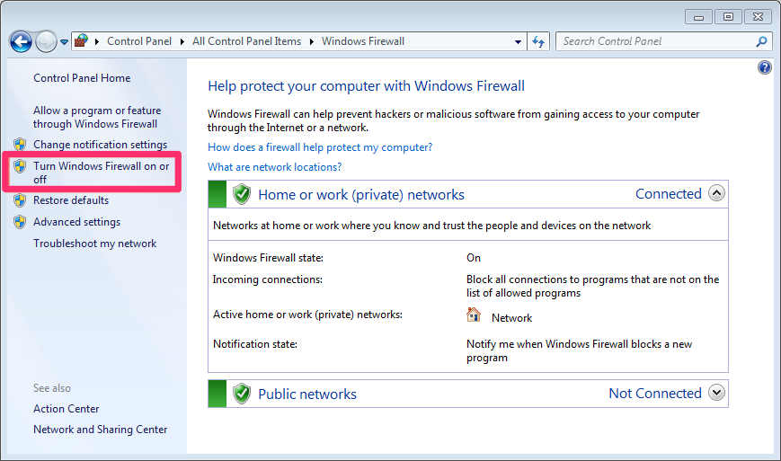The height and width of the screenshot is (461, 781).
Task: Select Control Panel in the breadcrumb path
Action: coord(139,41)
